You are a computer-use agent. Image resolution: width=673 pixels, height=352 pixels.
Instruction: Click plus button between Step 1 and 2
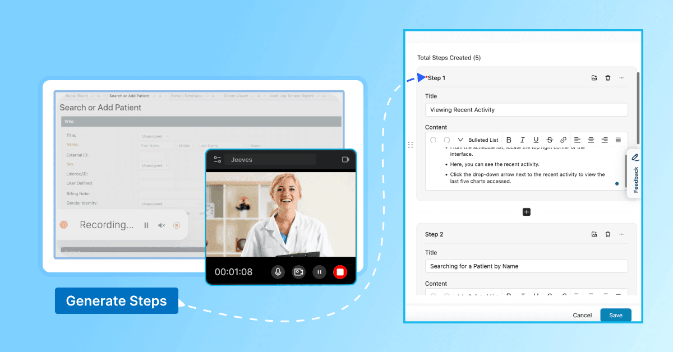pyautogui.click(x=526, y=212)
